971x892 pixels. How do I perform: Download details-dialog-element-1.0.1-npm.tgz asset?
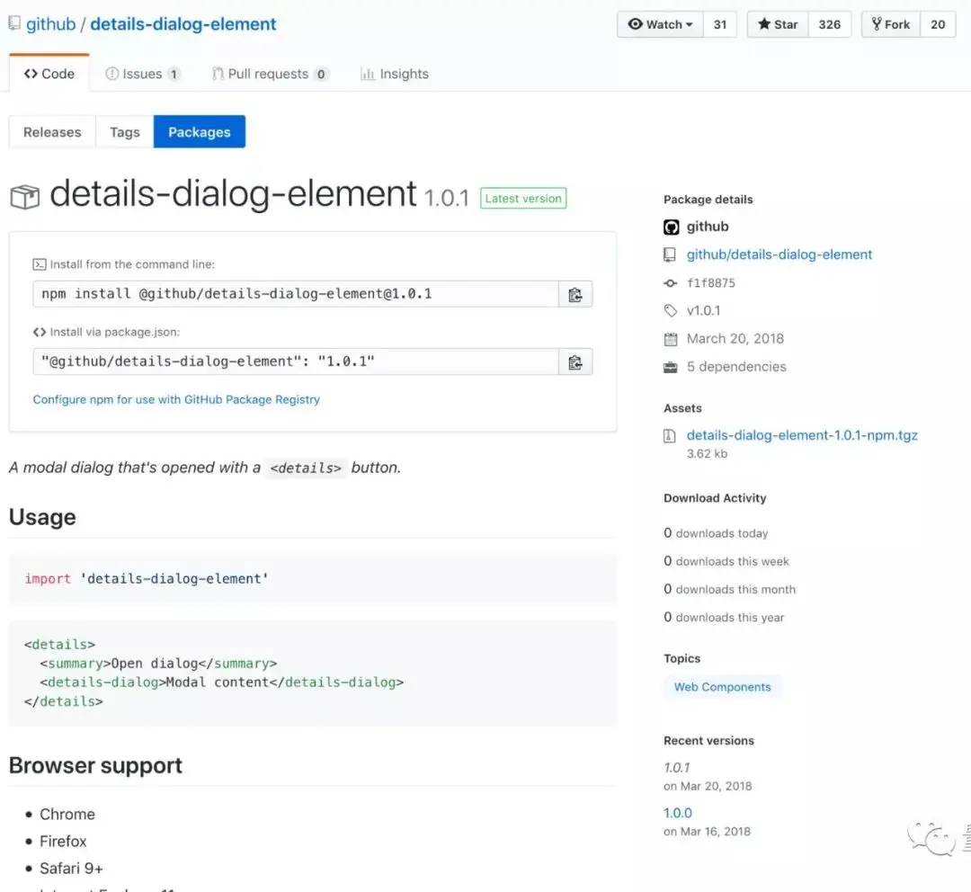click(802, 435)
